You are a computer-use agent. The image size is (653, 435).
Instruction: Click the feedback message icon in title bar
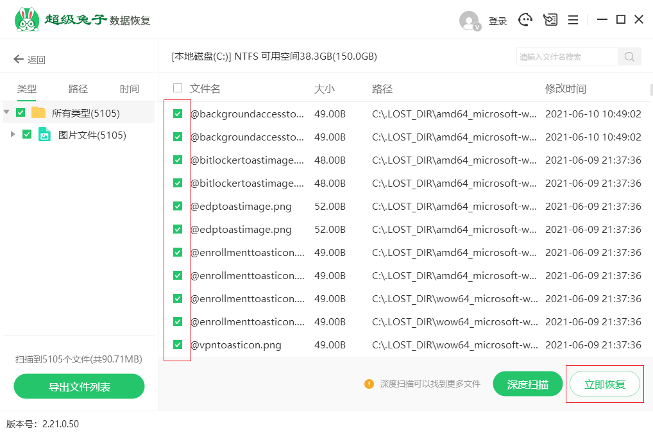(x=550, y=20)
